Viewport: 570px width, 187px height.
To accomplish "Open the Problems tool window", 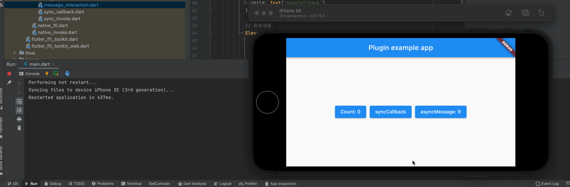I will coord(102,184).
